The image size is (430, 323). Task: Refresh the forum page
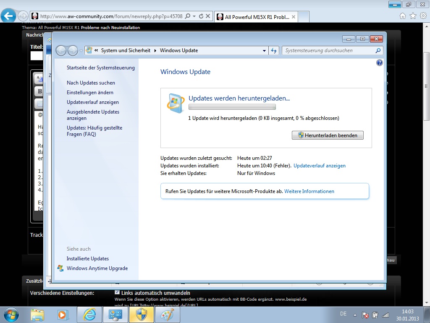tap(201, 16)
